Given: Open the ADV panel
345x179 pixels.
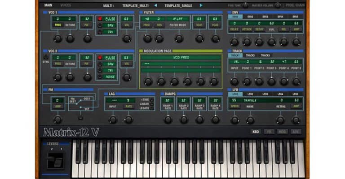Looking at the screenshot, I should 296,132.
